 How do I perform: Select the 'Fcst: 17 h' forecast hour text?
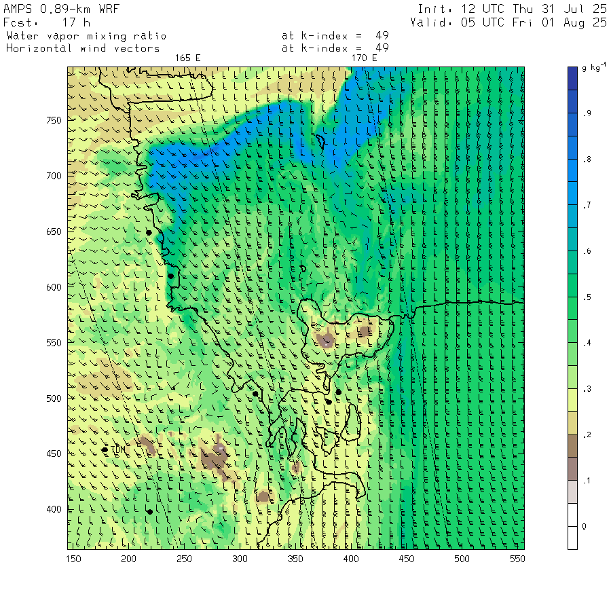[47, 22]
